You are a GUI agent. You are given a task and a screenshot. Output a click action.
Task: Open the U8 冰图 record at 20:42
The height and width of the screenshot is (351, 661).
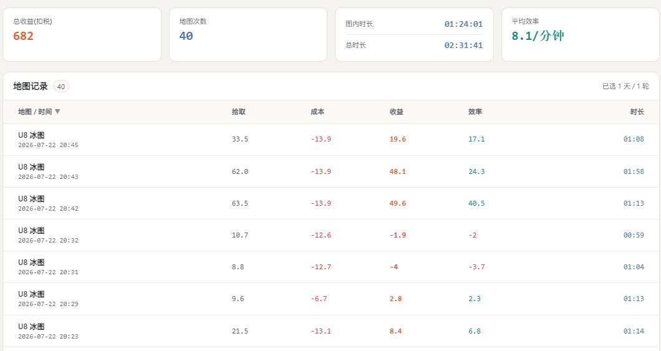(x=331, y=203)
